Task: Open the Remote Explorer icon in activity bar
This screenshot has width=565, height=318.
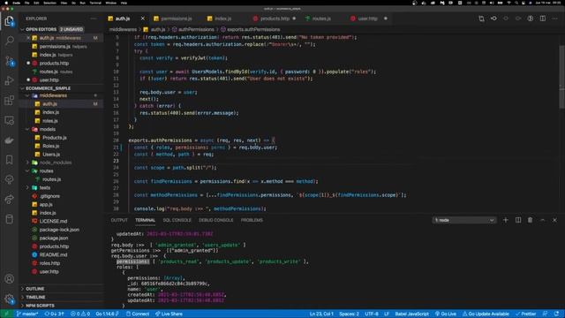Action: click(x=10, y=120)
